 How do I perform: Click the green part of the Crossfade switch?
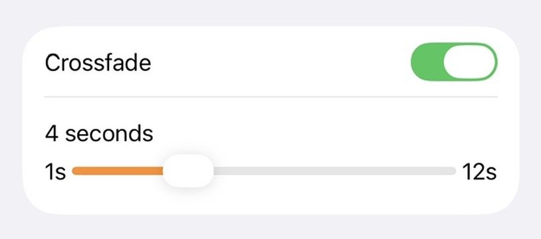click(x=427, y=62)
